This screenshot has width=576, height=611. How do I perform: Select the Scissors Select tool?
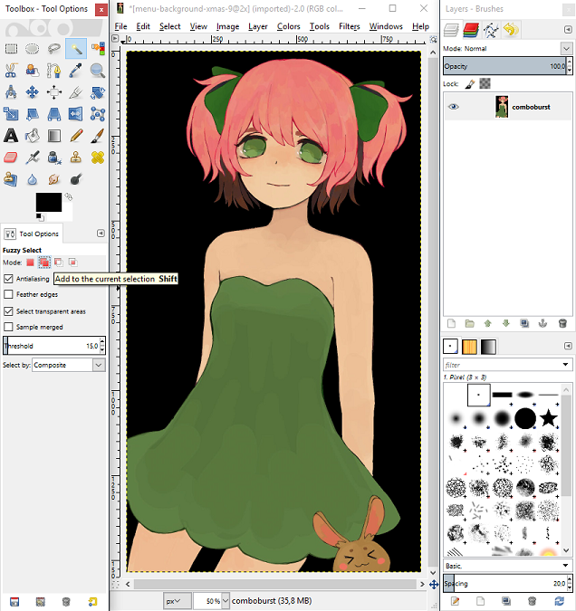point(11,71)
